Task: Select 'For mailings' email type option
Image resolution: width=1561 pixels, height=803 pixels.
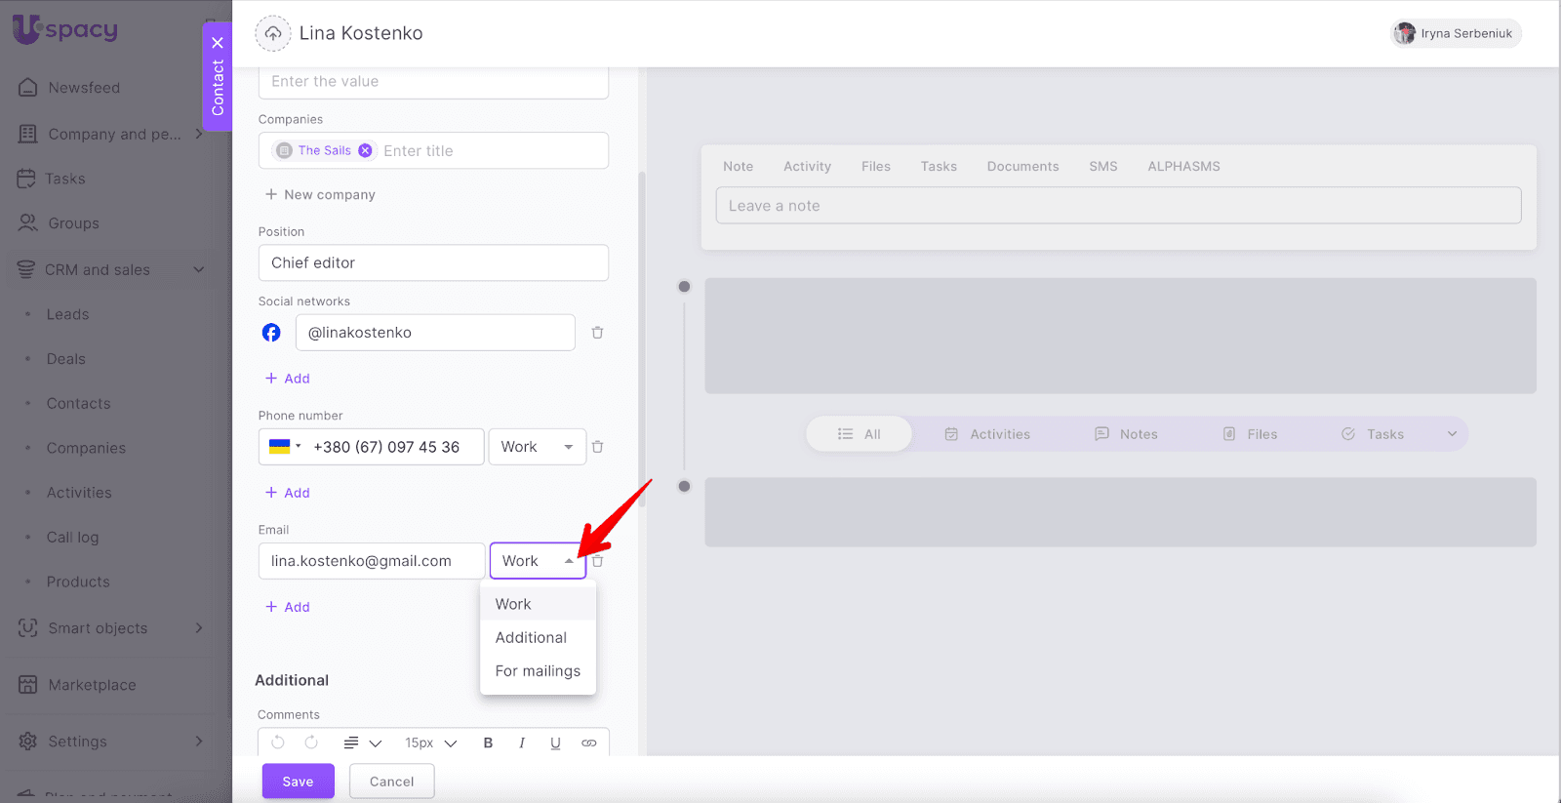Action: [538, 671]
